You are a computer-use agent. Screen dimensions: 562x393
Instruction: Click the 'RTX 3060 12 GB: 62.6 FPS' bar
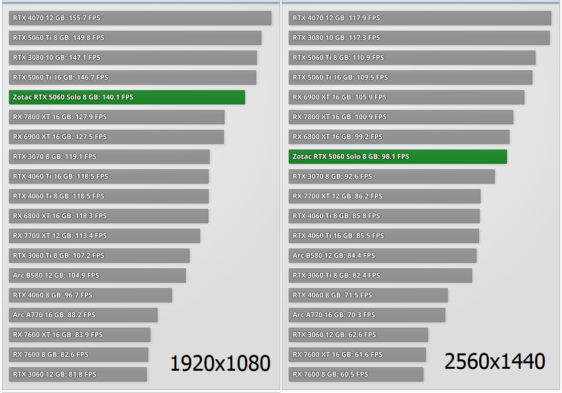(x=358, y=335)
